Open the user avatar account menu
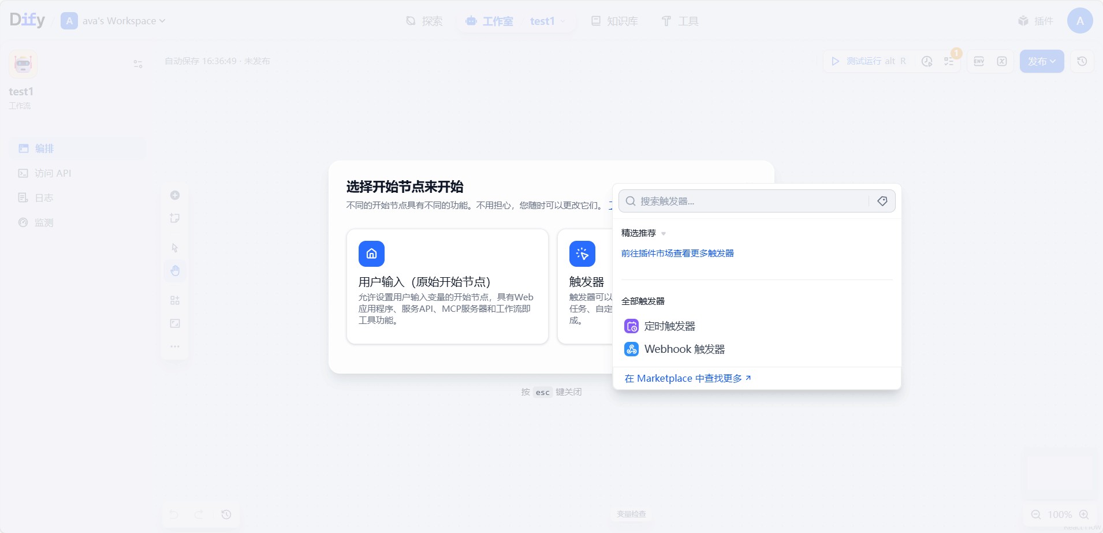The image size is (1103, 533). coord(1080,21)
